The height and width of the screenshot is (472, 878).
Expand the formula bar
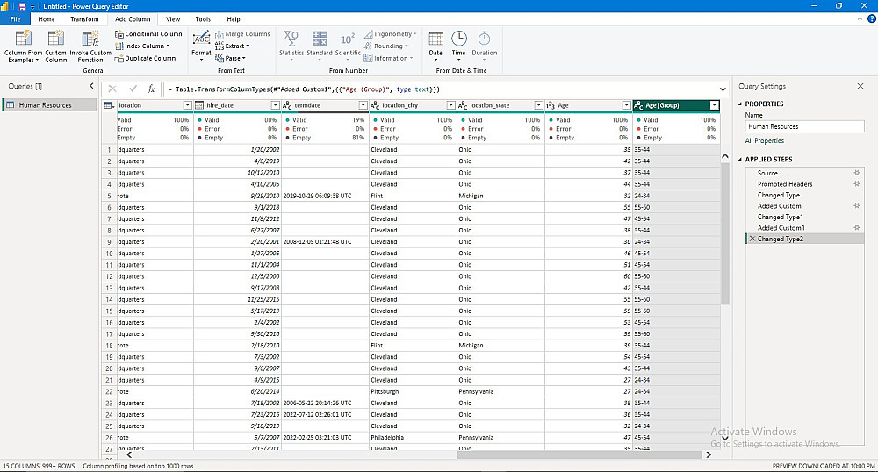click(x=722, y=89)
